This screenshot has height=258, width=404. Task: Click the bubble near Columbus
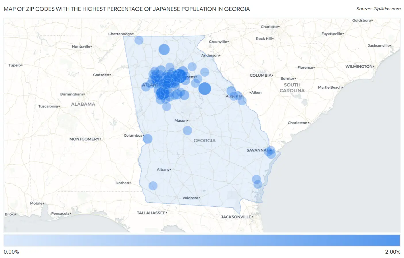click(x=147, y=139)
